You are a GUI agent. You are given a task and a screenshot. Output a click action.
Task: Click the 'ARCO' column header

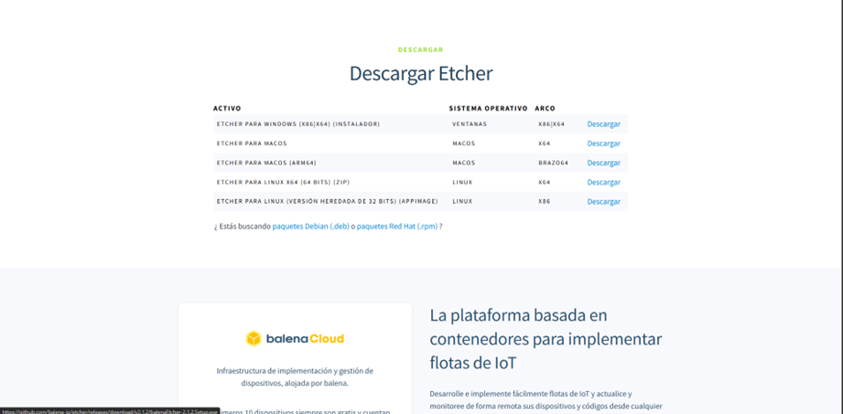pyautogui.click(x=546, y=109)
